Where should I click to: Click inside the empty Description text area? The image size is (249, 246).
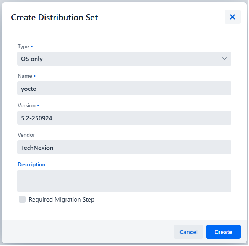tap(124, 181)
